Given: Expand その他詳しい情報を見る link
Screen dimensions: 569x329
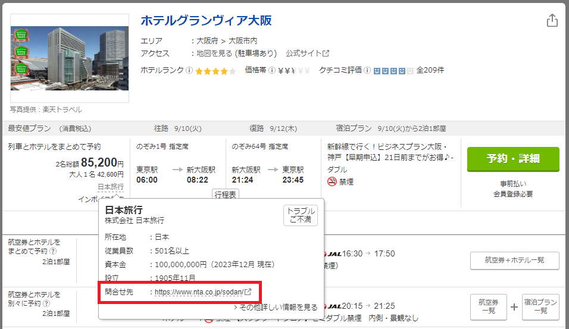Looking at the screenshot, I should pyautogui.click(x=278, y=308).
